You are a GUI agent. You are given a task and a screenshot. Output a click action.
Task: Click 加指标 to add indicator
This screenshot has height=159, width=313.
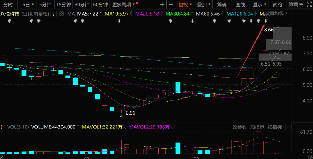click(x=257, y=127)
